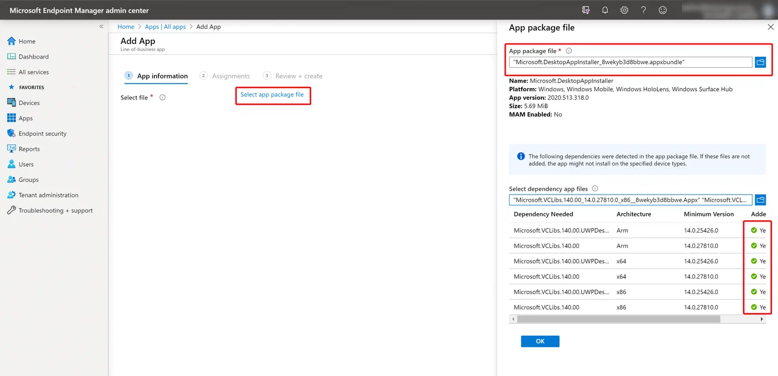Image resolution: width=778 pixels, height=376 pixels.
Task: Switch to Assignments step tab
Action: pyautogui.click(x=225, y=76)
